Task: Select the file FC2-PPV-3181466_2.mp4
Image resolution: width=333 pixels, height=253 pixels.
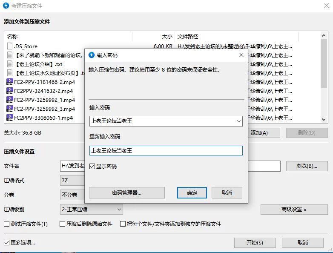Action: pyautogui.click(x=44, y=82)
